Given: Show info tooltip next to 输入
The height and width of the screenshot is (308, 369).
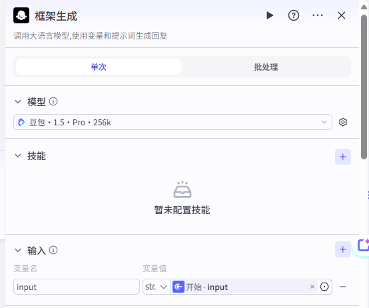Looking at the screenshot, I should (x=53, y=250).
